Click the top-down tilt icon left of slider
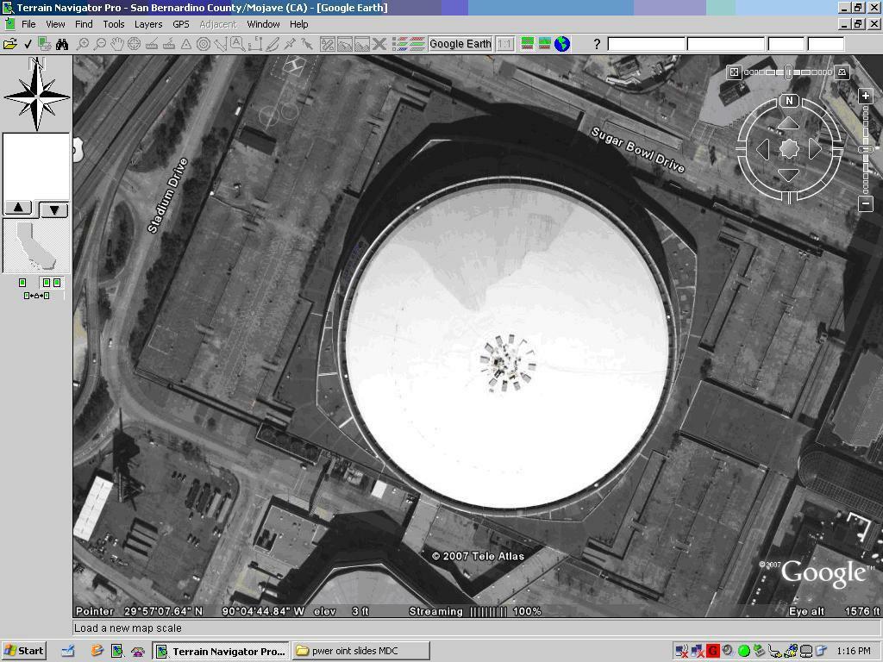Image resolution: width=883 pixels, height=662 pixels. 734,72
